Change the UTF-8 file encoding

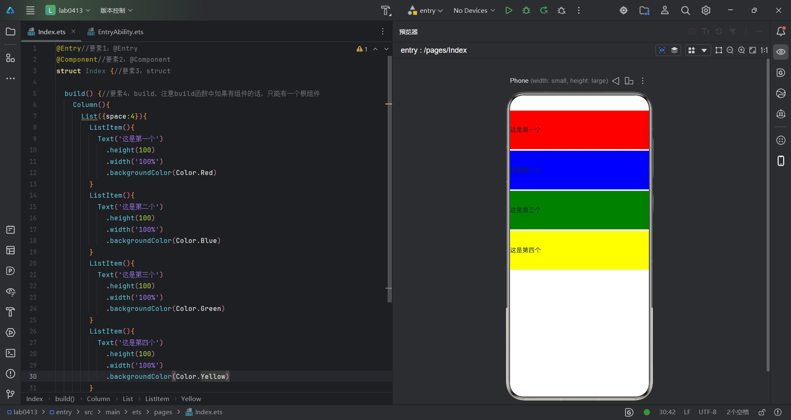(707, 412)
